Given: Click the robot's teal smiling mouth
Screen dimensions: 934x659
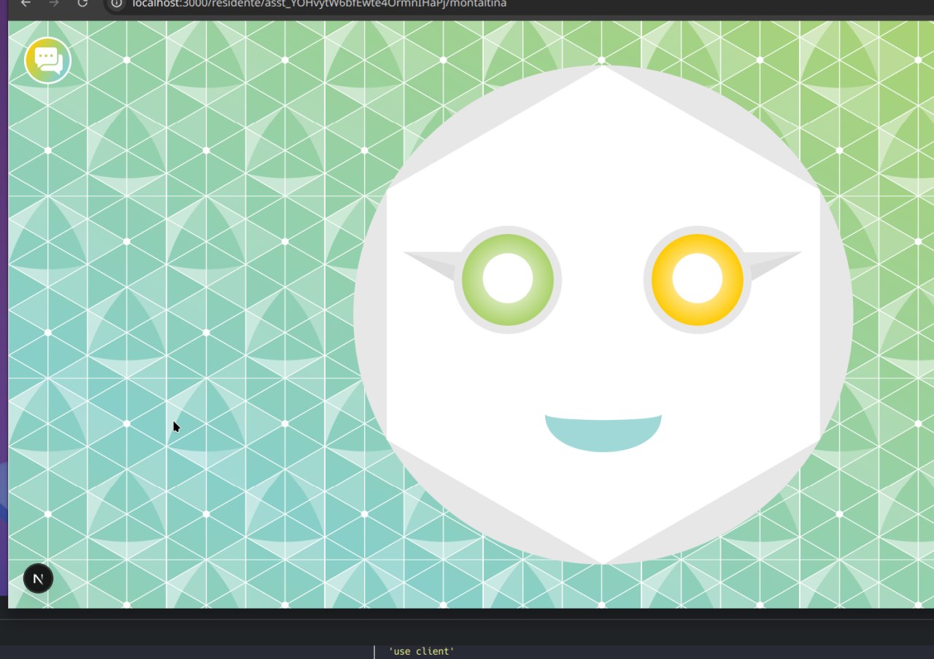Looking at the screenshot, I should click(603, 433).
